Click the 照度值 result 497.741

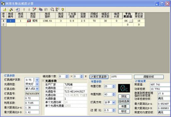pyautogui.click(x=160, y=84)
